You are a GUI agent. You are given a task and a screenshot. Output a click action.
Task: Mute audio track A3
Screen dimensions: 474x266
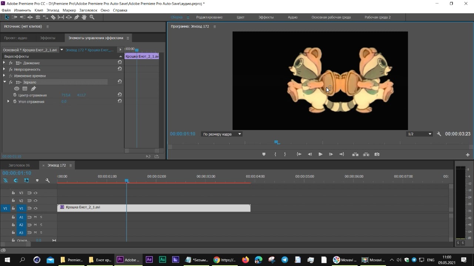(35, 232)
